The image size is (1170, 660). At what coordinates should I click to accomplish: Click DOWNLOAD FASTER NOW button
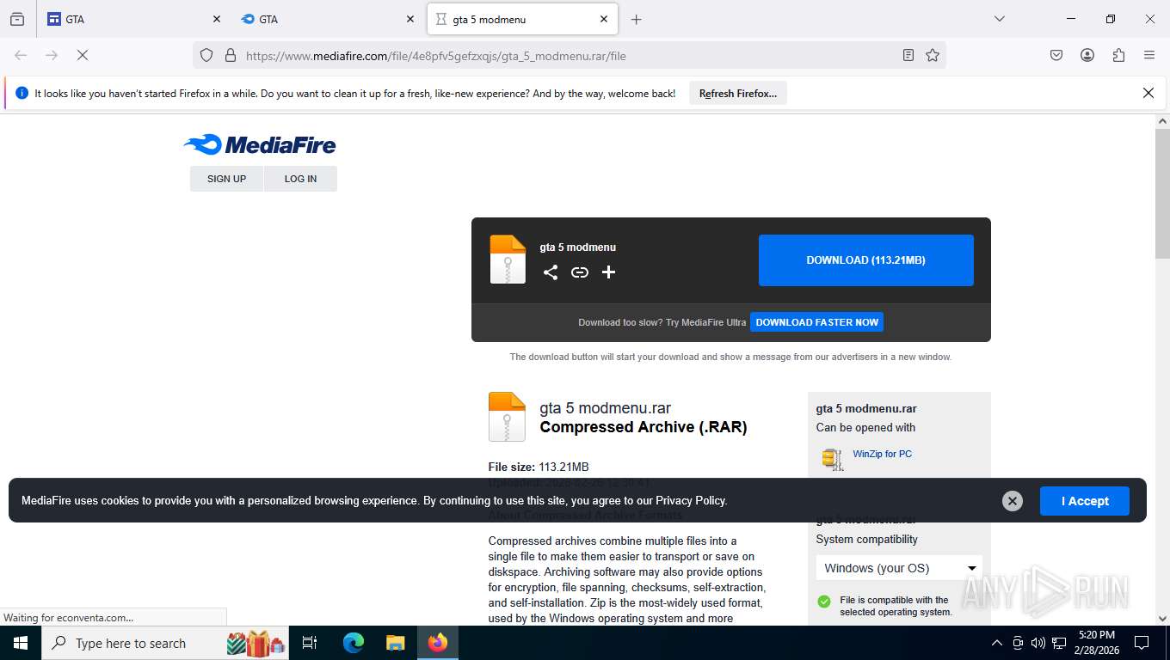point(816,322)
